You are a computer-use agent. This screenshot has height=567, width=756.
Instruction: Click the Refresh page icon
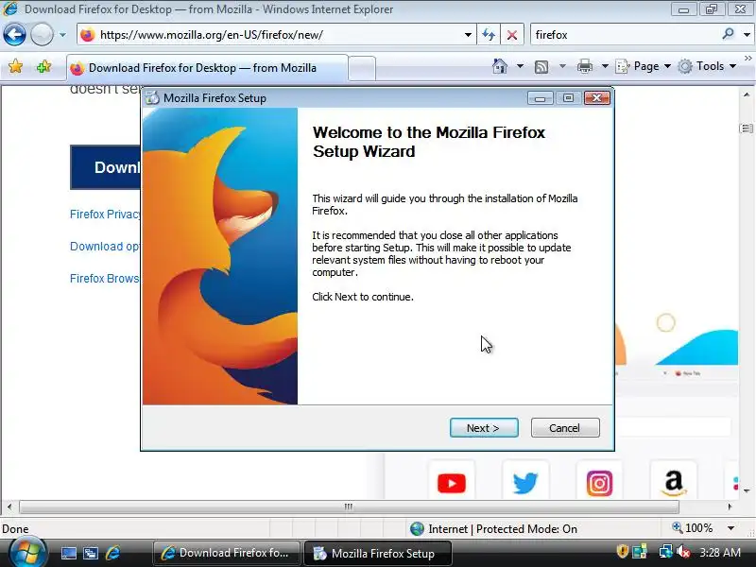tap(489, 35)
